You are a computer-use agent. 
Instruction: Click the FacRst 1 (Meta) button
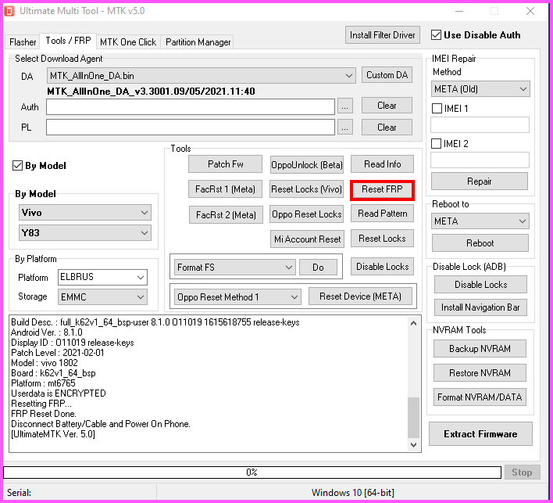[x=226, y=189]
